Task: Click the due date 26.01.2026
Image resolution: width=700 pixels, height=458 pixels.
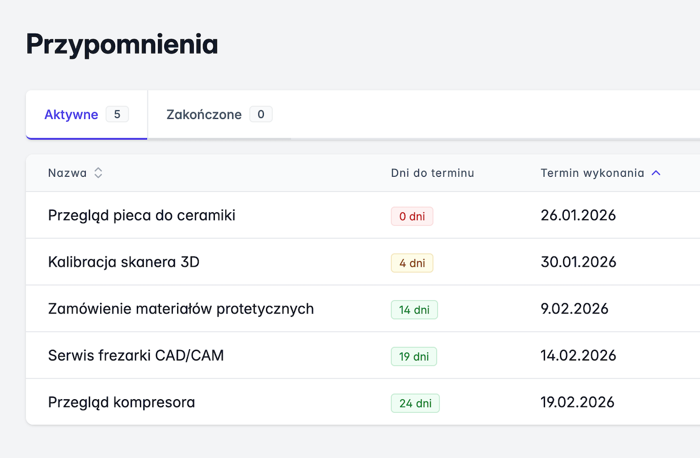Action: click(578, 216)
